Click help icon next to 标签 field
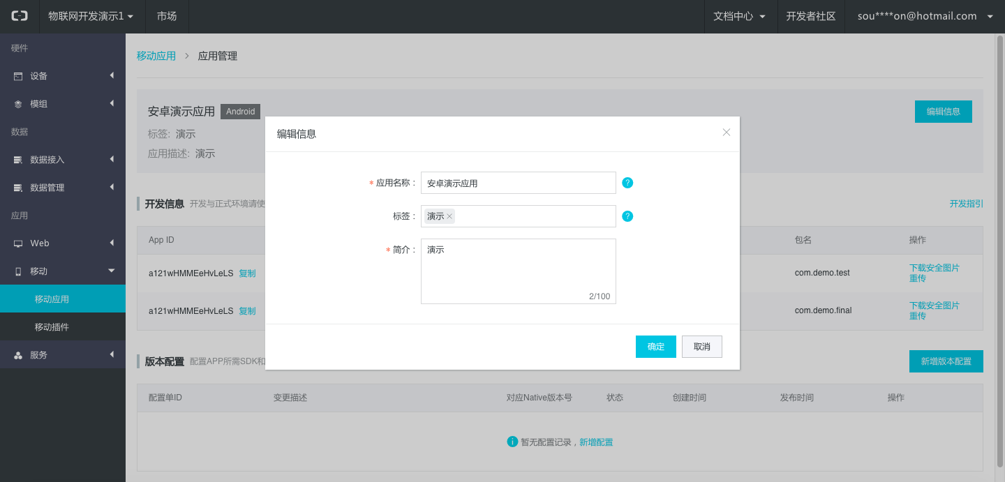 pos(627,216)
